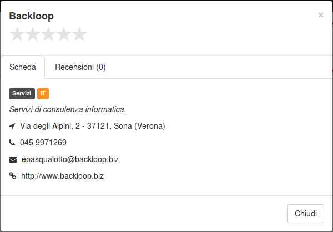The width and height of the screenshot is (333, 232).
Task: Choose the third rating star
Action: (x=48, y=34)
